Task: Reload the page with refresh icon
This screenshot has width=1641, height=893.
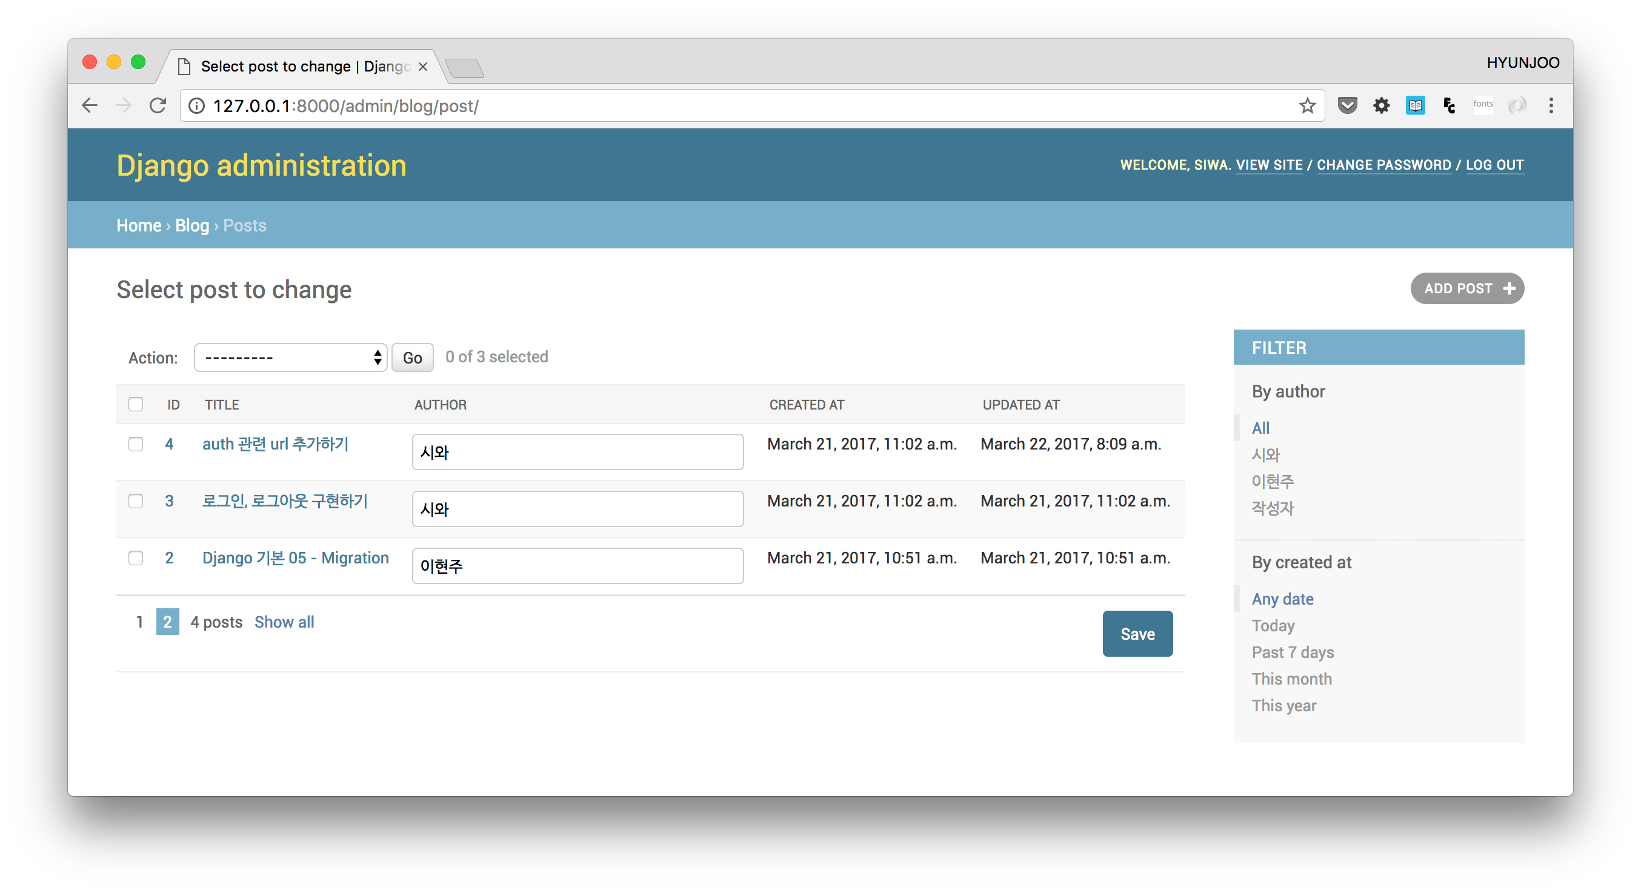Action: [158, 106]
